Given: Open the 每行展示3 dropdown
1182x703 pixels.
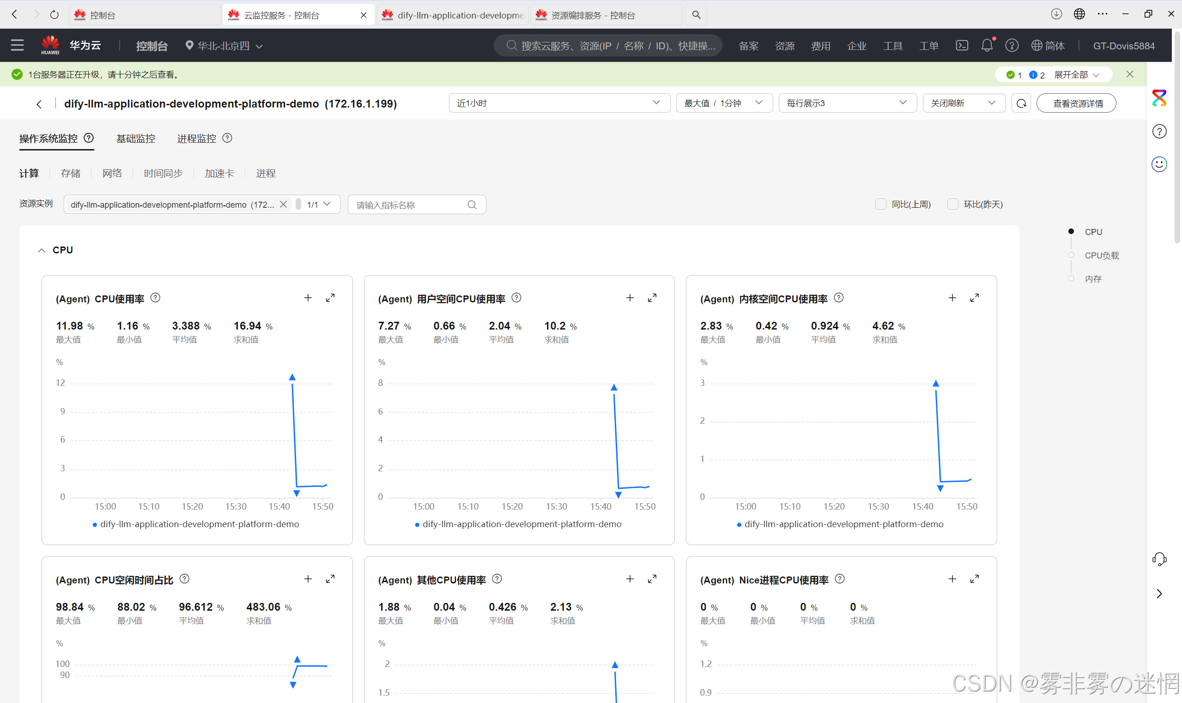Looking at the screenshot, I should (x=847, y=103).
